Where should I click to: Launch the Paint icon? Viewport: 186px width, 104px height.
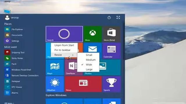pos(7,64)
